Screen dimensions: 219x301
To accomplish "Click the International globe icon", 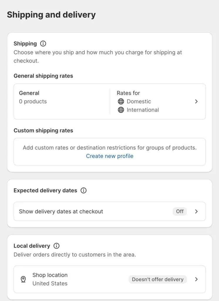I will (x=121, y=110).
